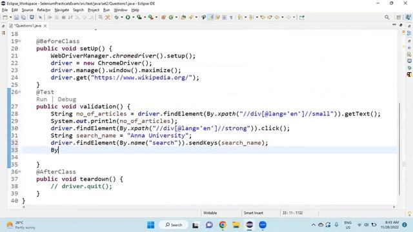Open the Debug configurations dropdown arrow
The height and width of the screenshot is (232, 413).
tap(122, 17)
